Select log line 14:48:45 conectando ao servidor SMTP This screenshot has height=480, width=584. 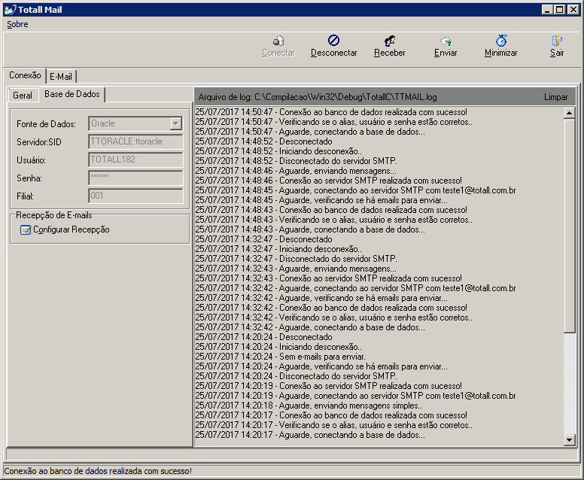pos(356,190)
